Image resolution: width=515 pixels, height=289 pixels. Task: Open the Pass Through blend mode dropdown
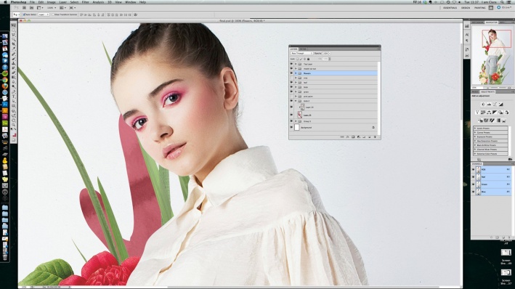point(301,53)
